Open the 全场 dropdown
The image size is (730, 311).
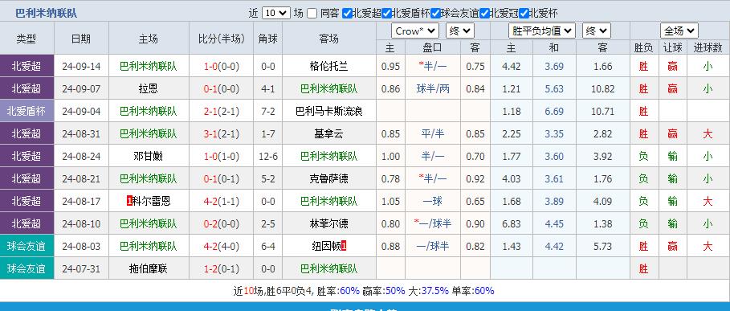(x=679, y=31)
